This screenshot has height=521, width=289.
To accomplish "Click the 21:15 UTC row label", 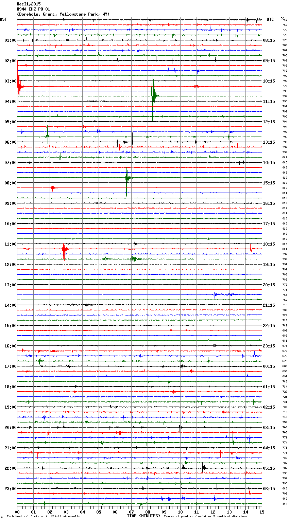I will 269,305.
